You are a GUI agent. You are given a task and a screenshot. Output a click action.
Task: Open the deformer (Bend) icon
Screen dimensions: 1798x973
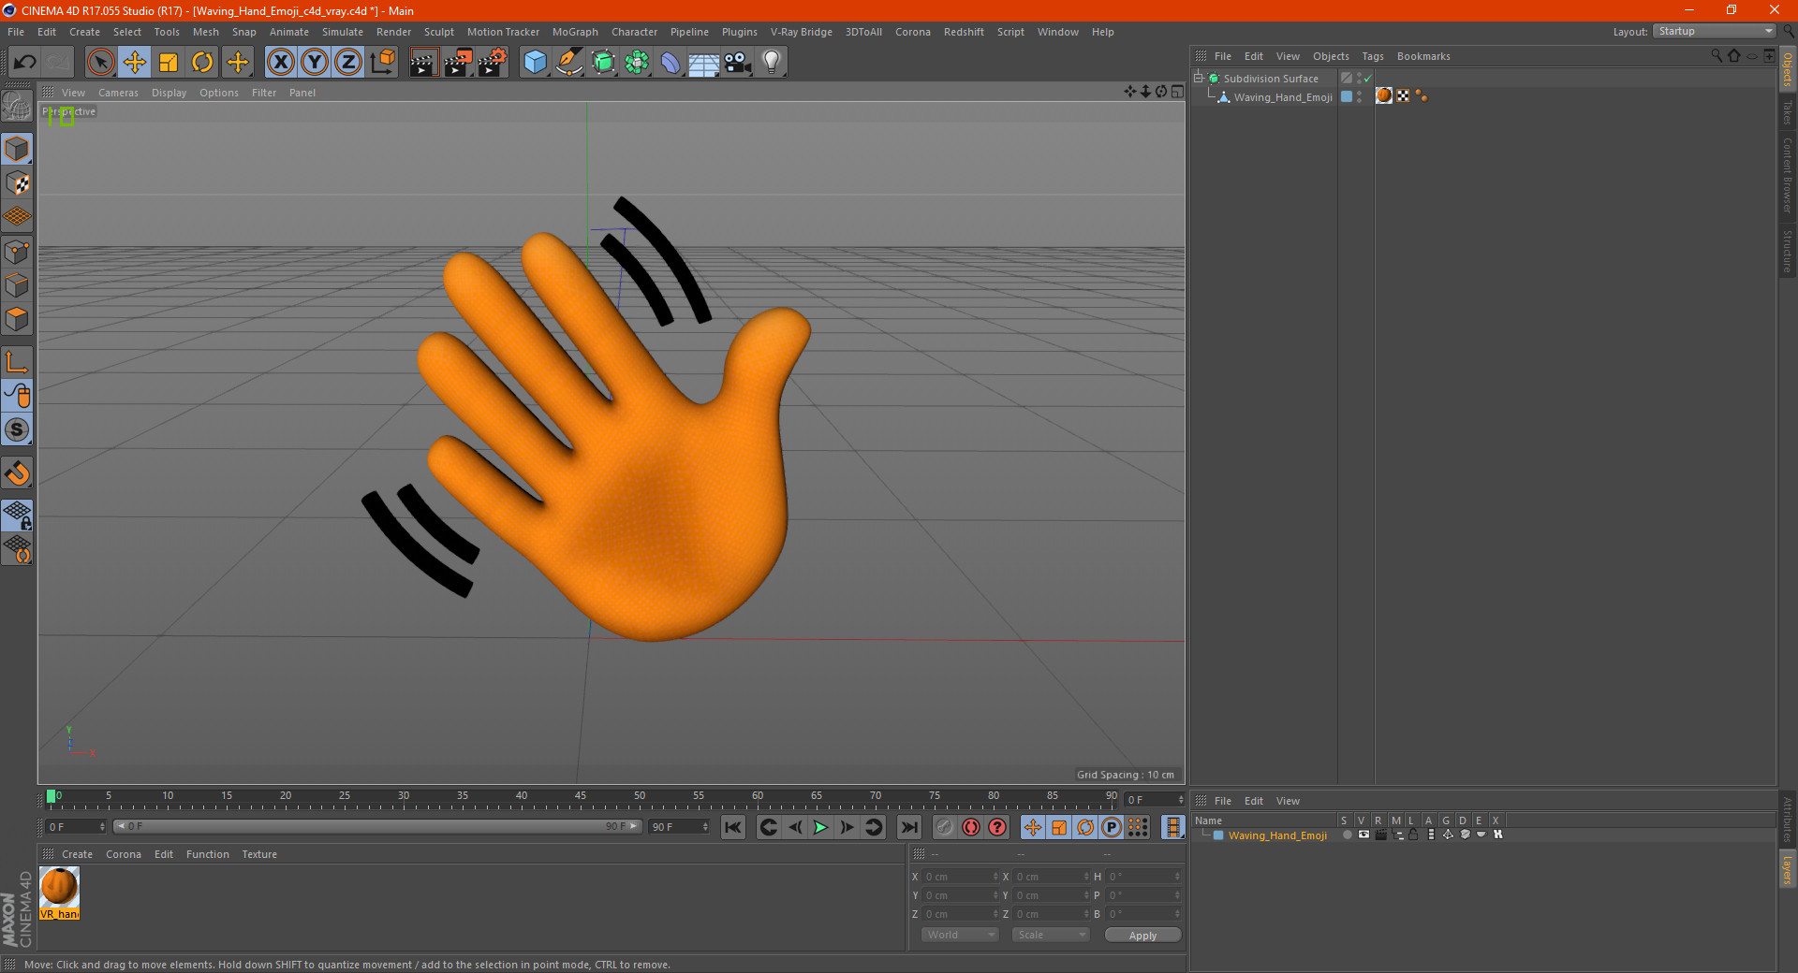(671, 63)
